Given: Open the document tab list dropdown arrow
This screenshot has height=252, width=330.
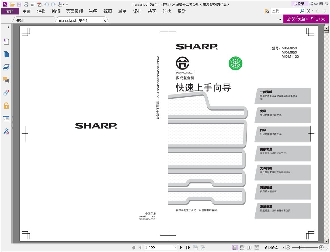Looking at the screenshot, I should point(280,19).
